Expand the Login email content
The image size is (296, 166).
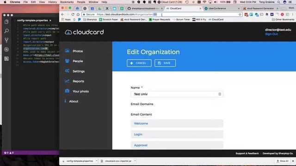(x=177, y=134)
